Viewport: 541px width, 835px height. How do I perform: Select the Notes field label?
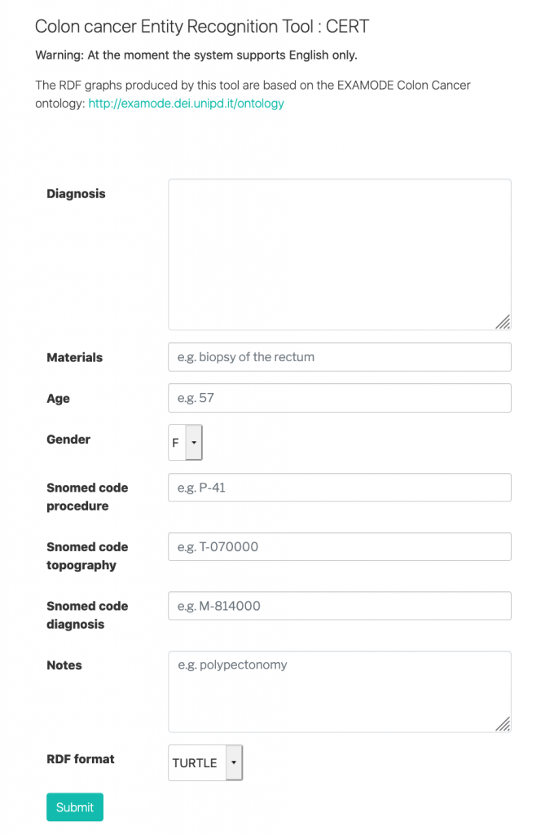64,665
